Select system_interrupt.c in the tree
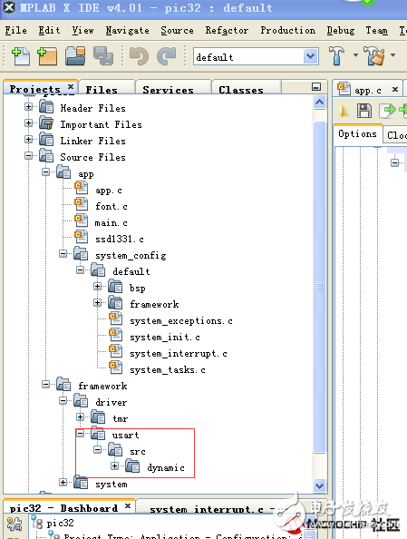The width and height of the screenshot is (407, 539). [179, 353]
